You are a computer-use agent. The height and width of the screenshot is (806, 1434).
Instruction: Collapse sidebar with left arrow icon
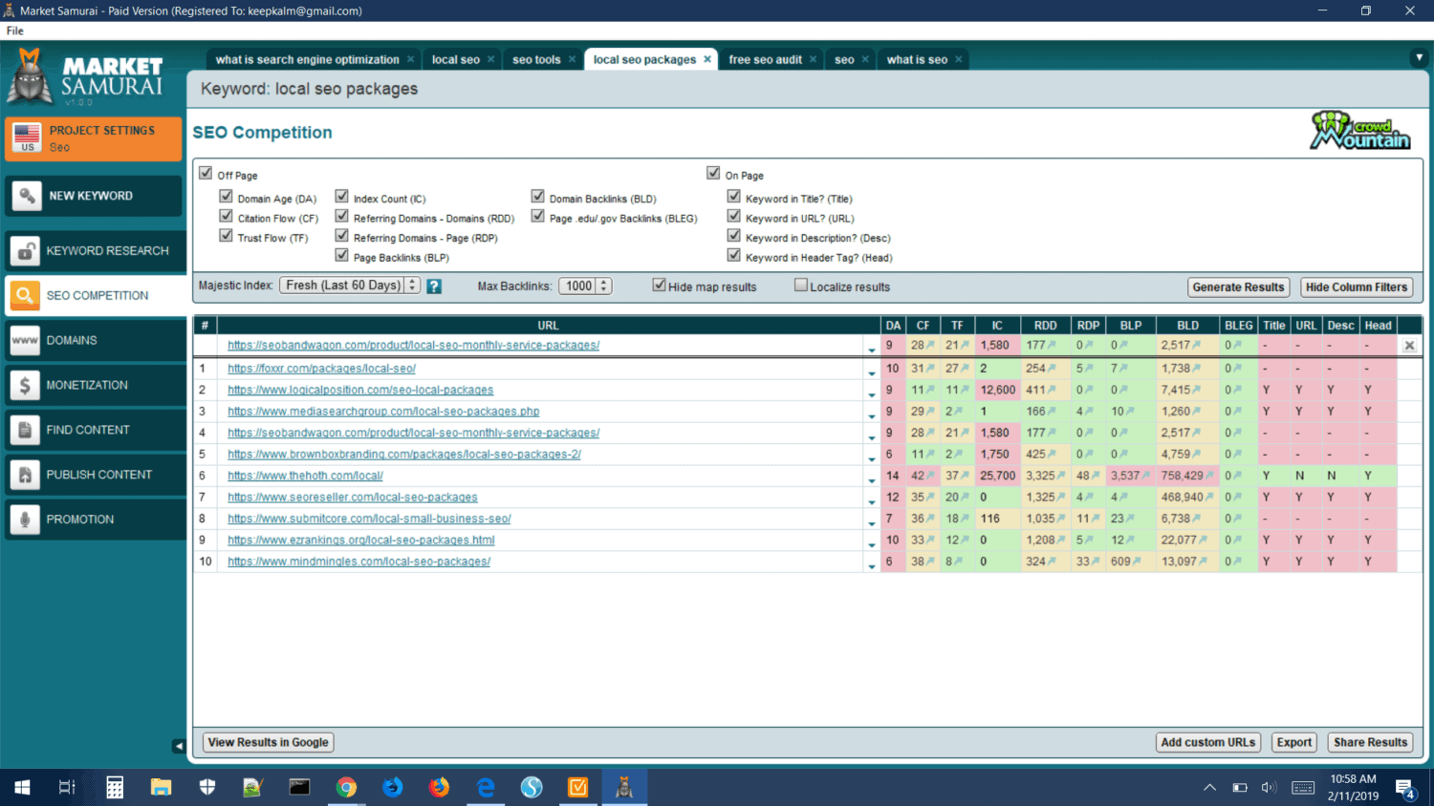pos(179,746)
